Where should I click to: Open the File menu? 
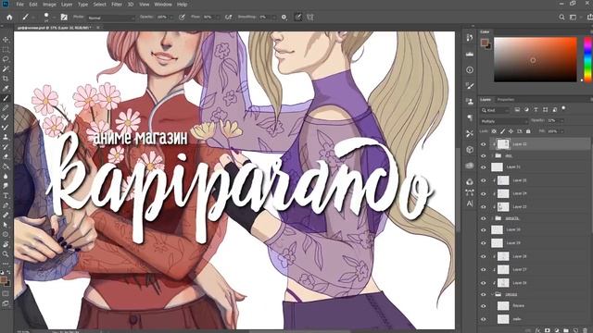(x=19, y=5)
